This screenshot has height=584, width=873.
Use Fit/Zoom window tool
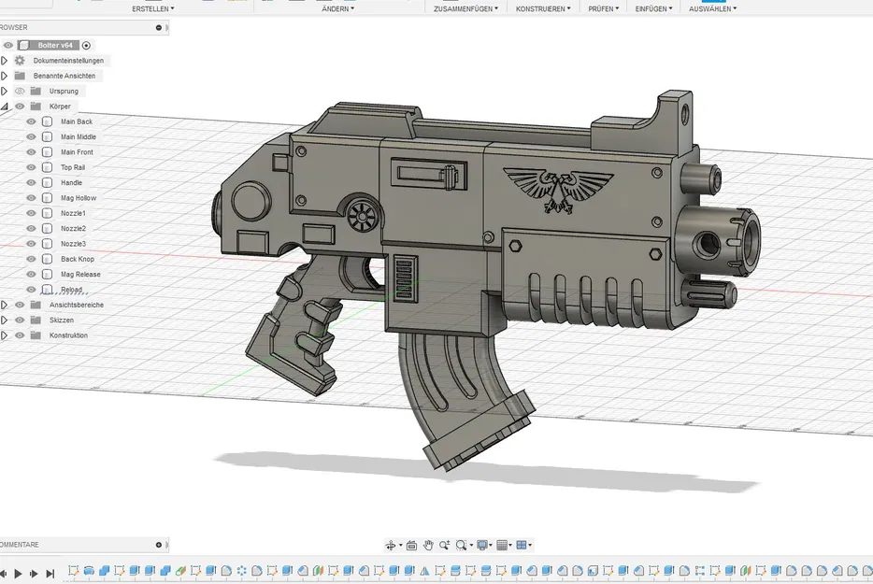[x=462, y=545]
